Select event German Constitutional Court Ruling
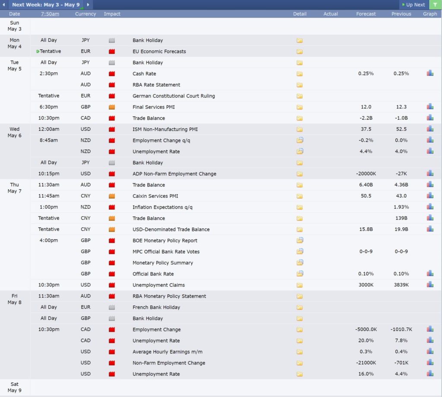This screenshot has width=442, height=397. click(x=174, y=96)
